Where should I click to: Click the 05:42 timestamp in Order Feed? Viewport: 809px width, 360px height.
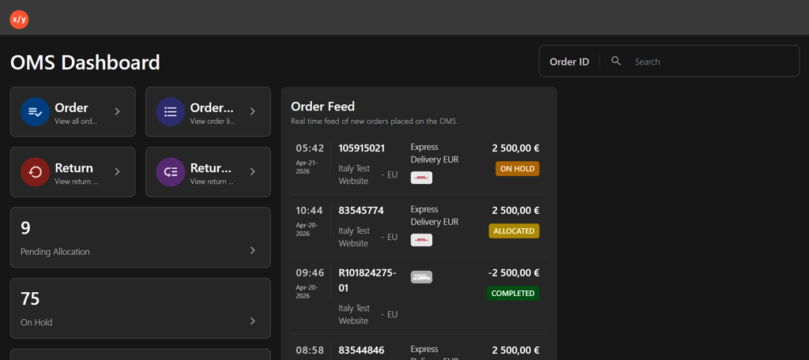(x=310, y=148)
